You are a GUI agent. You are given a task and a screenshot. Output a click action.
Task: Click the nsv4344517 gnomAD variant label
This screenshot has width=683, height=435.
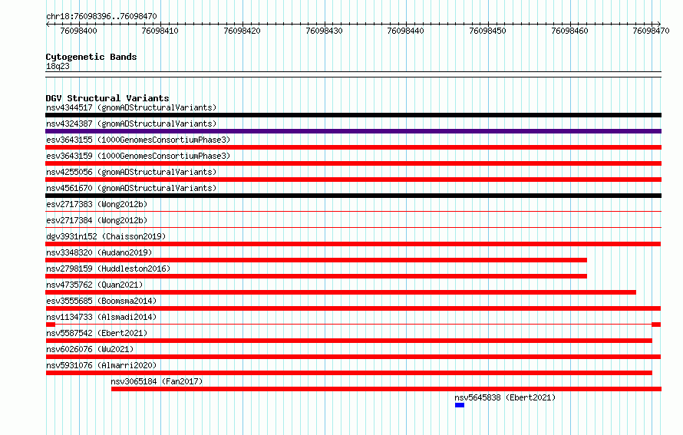(131, 107)
